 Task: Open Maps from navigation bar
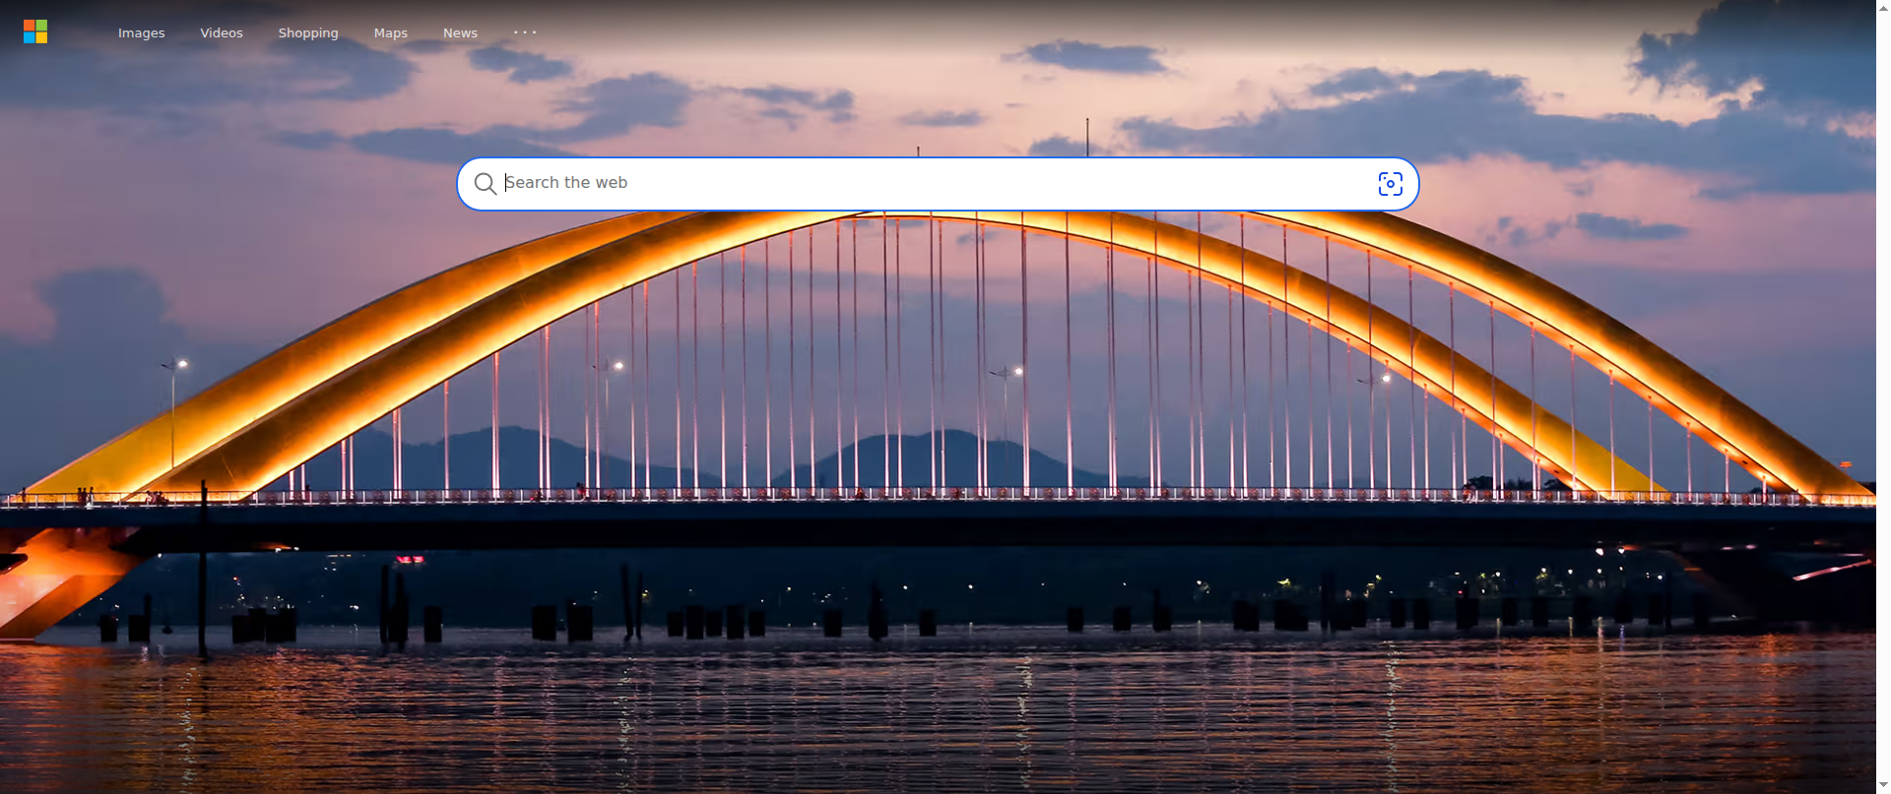click(391, 32)
